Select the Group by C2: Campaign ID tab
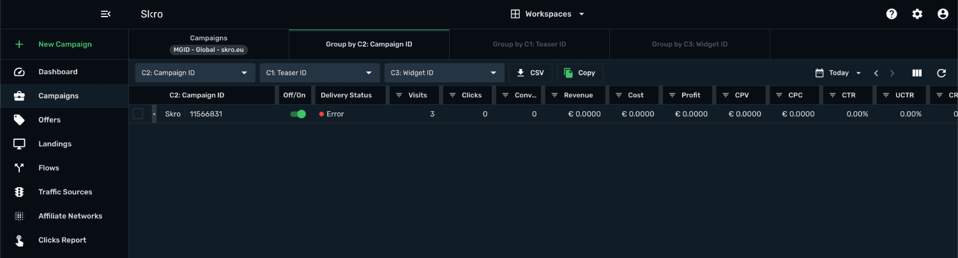This screenshot has width=958, height=258. click(369, 45)
